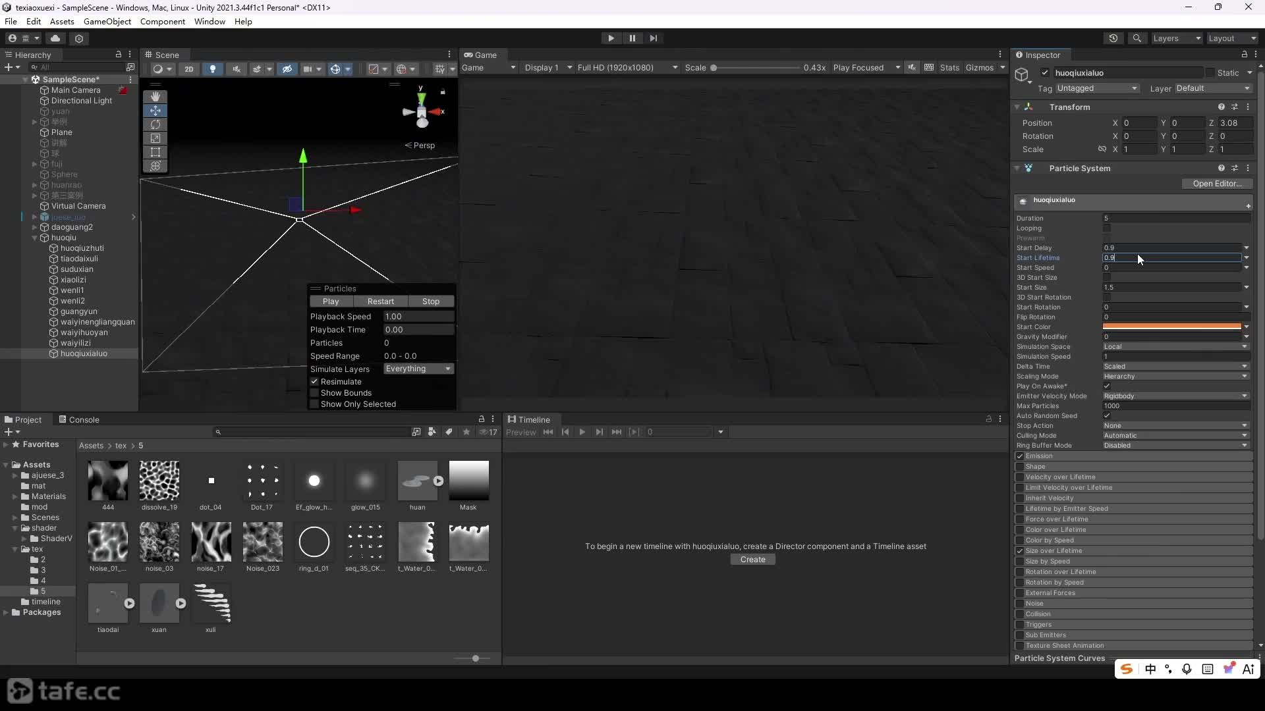Click Restart in Particles overlay

coord(381,302)
